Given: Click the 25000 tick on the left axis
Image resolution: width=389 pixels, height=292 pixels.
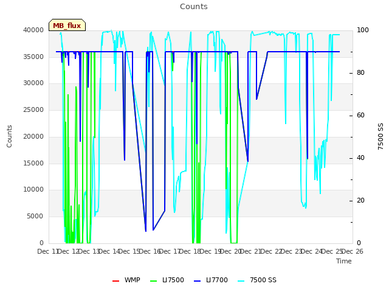Looking at the screenshot, I should pos(33,109).
